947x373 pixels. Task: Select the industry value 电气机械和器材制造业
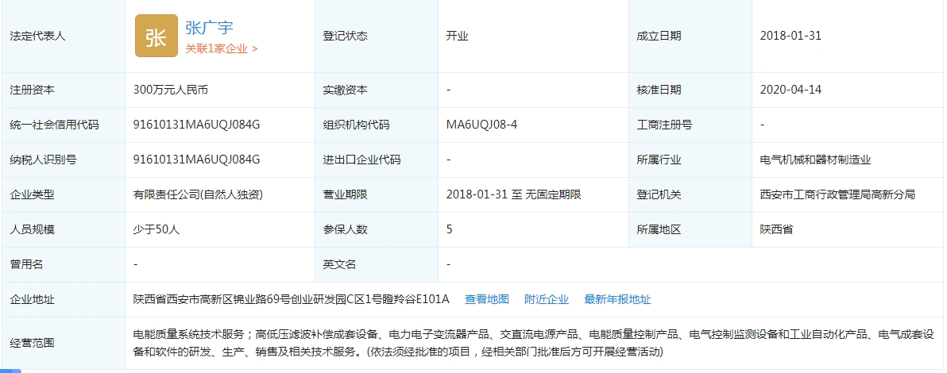[815, 160]
